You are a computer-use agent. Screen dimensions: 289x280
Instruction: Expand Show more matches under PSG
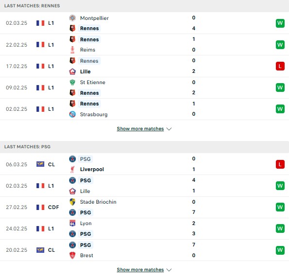click(x=140, y=269)
